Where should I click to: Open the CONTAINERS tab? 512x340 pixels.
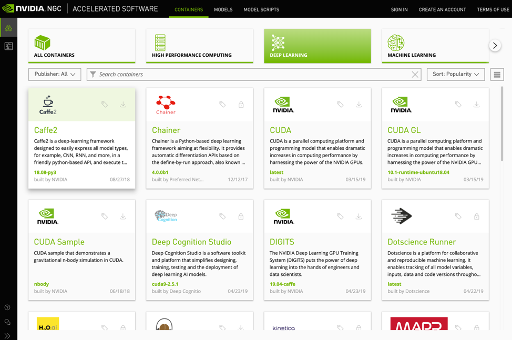click(x=189, y=9)
